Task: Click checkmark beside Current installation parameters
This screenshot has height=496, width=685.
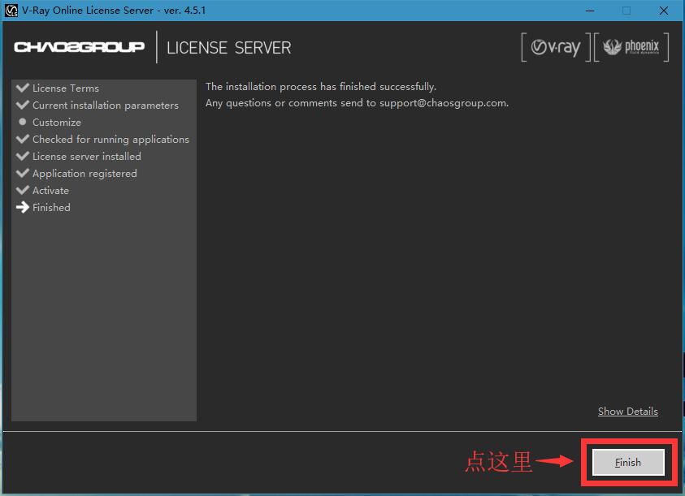Action: (x=22, y=105)
